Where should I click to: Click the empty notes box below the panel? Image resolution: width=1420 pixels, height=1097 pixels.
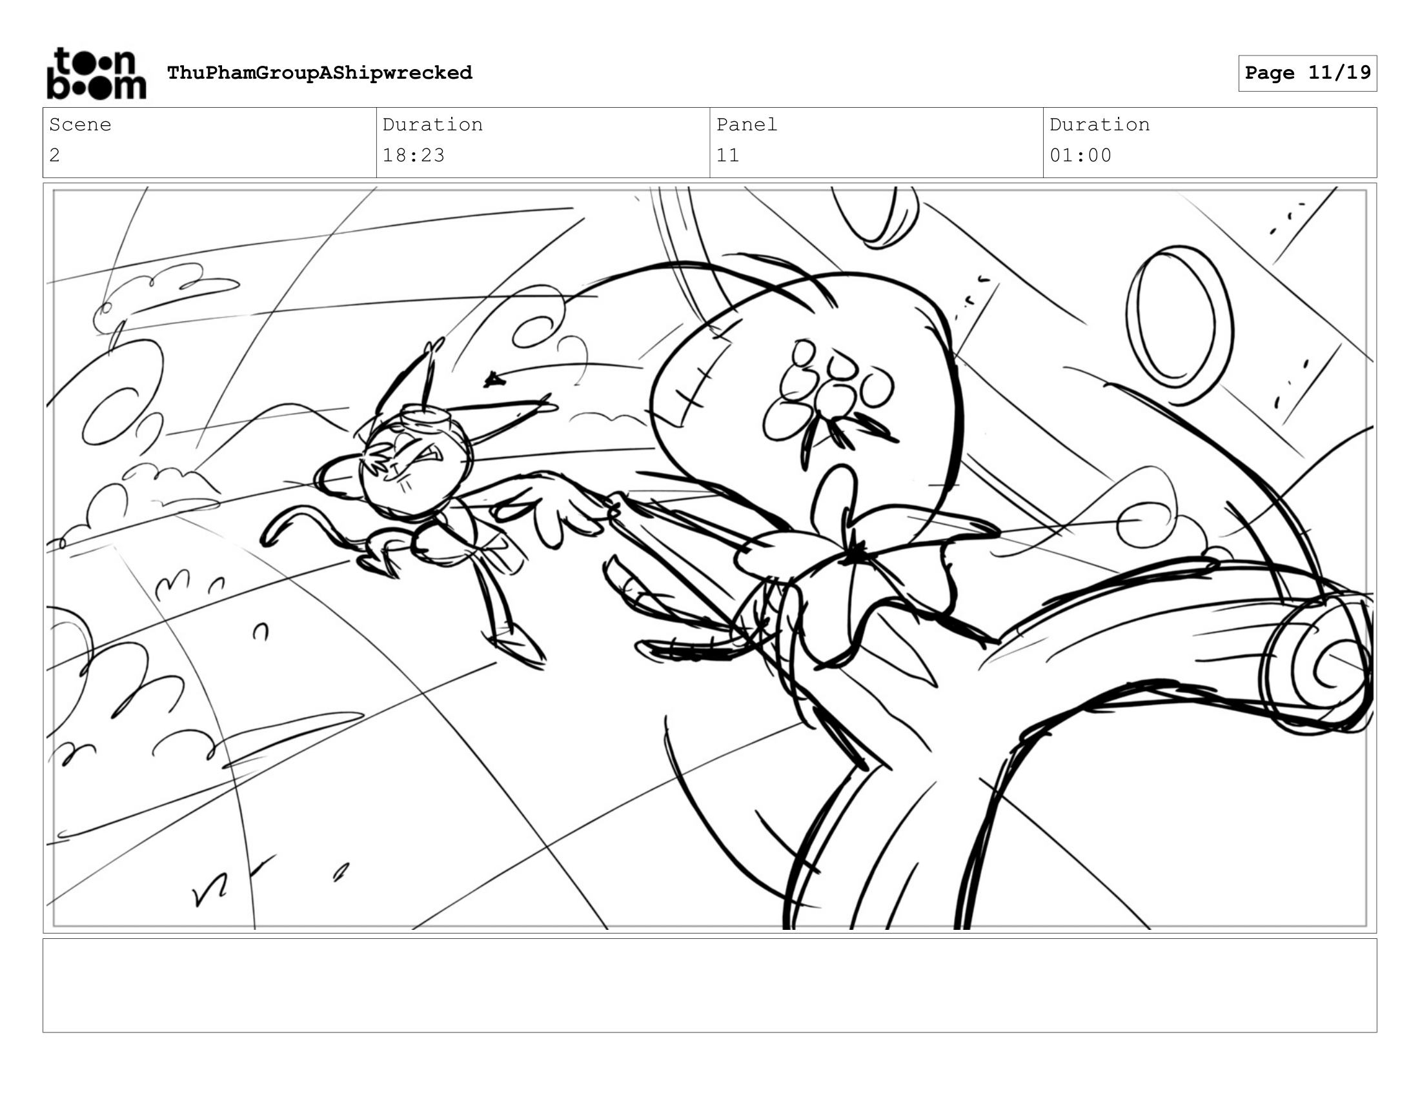[709, 985]
